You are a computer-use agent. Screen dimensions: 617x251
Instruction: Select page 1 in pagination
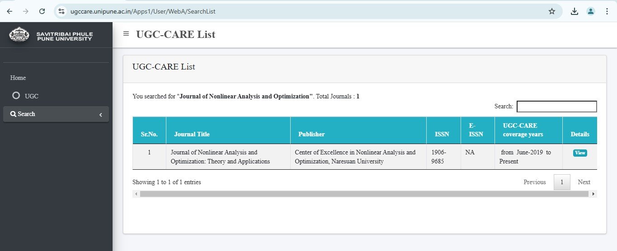[x=562, y=182]
